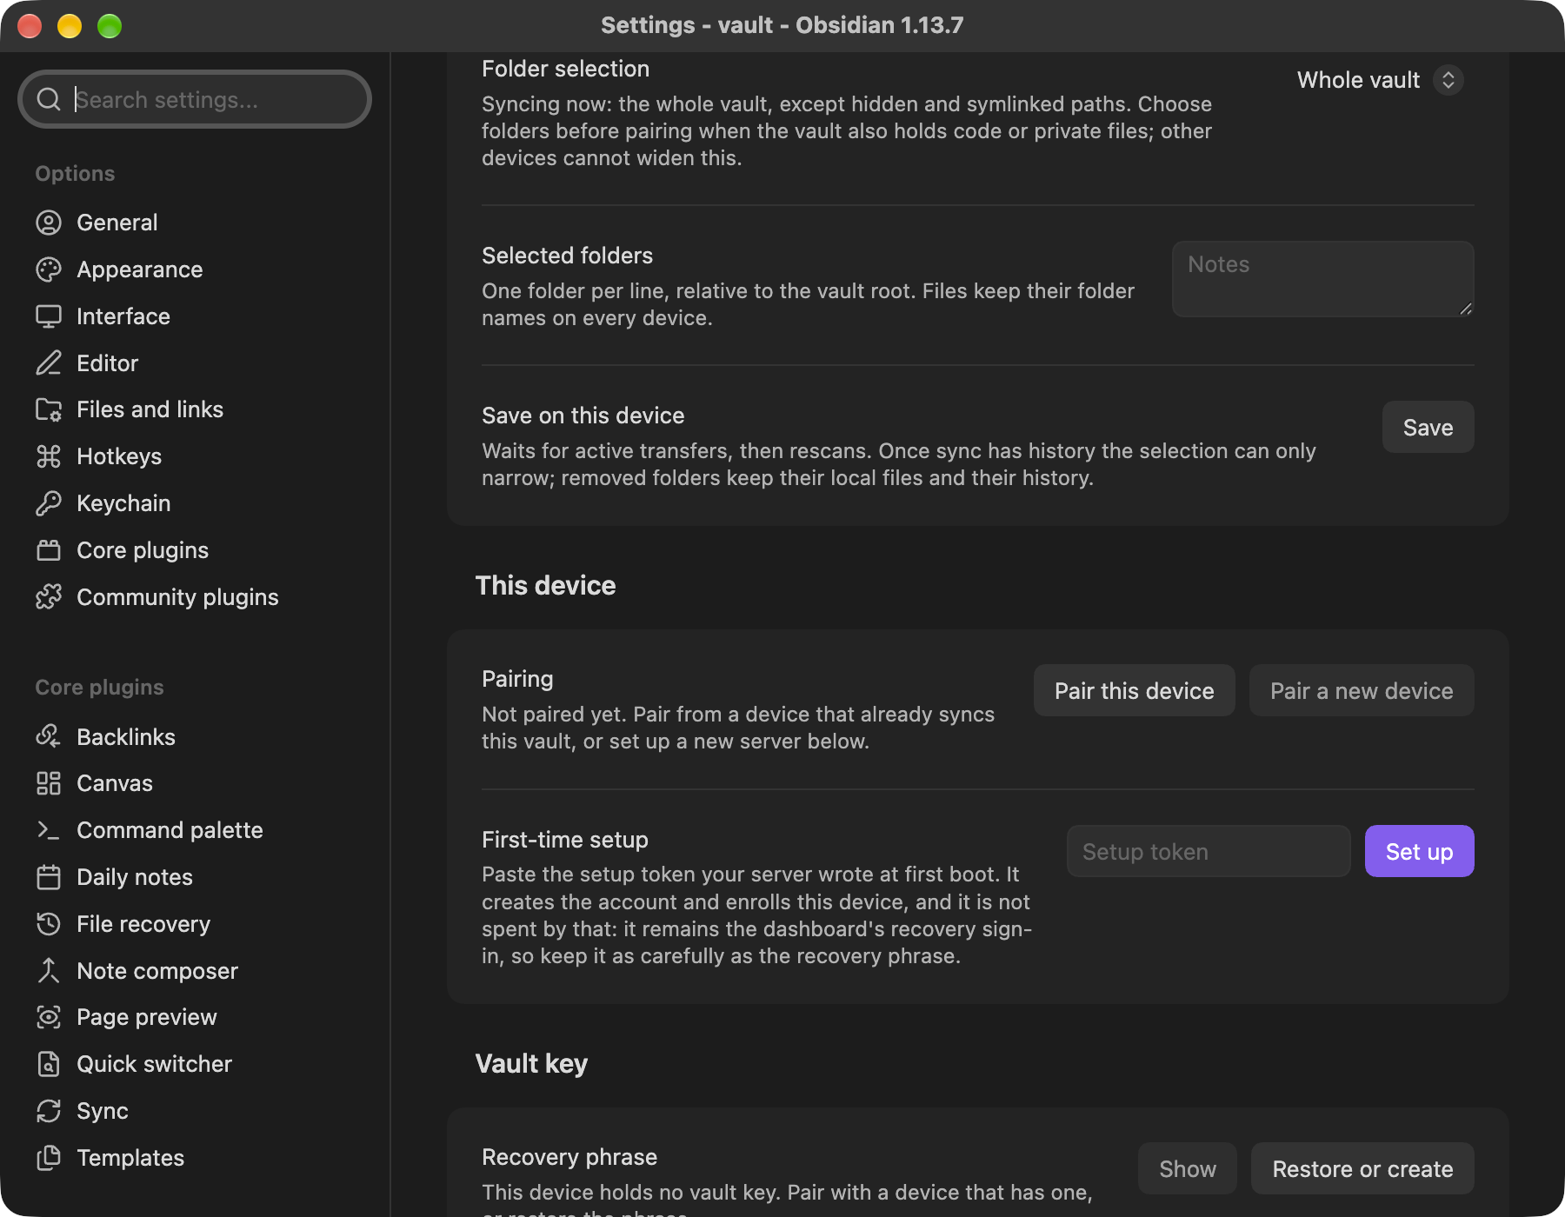The width and height of the screenshot is (1565, 1217).
Task: Click the Vault key heading
Action: click(x=531, y=1063)
